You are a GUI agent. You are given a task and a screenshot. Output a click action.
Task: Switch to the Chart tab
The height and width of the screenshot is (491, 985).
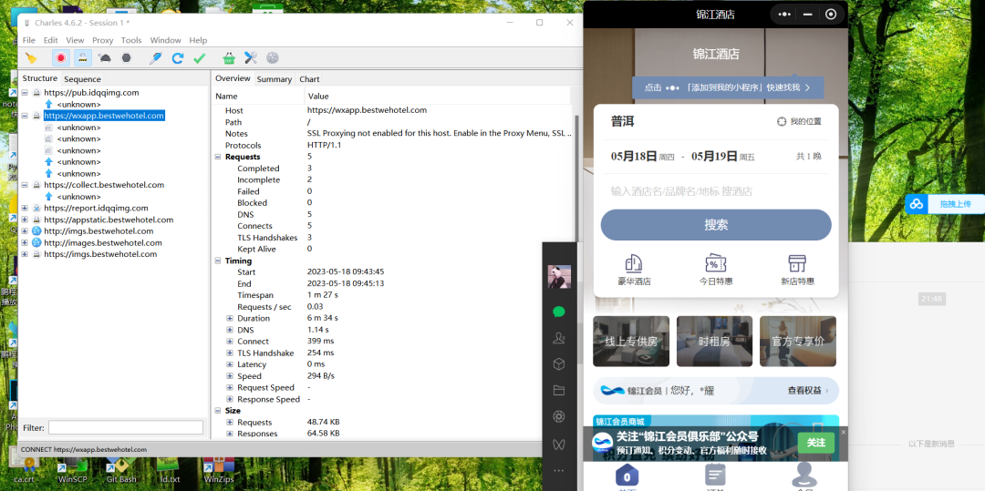point(309,79)
